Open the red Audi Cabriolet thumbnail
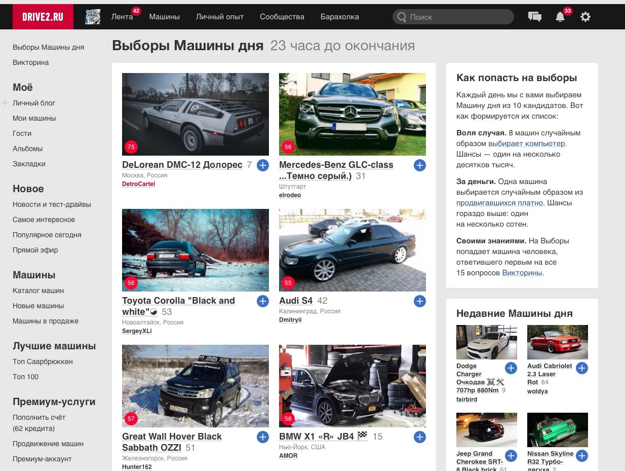The image size is (625, 471). [x=558, y=342]
